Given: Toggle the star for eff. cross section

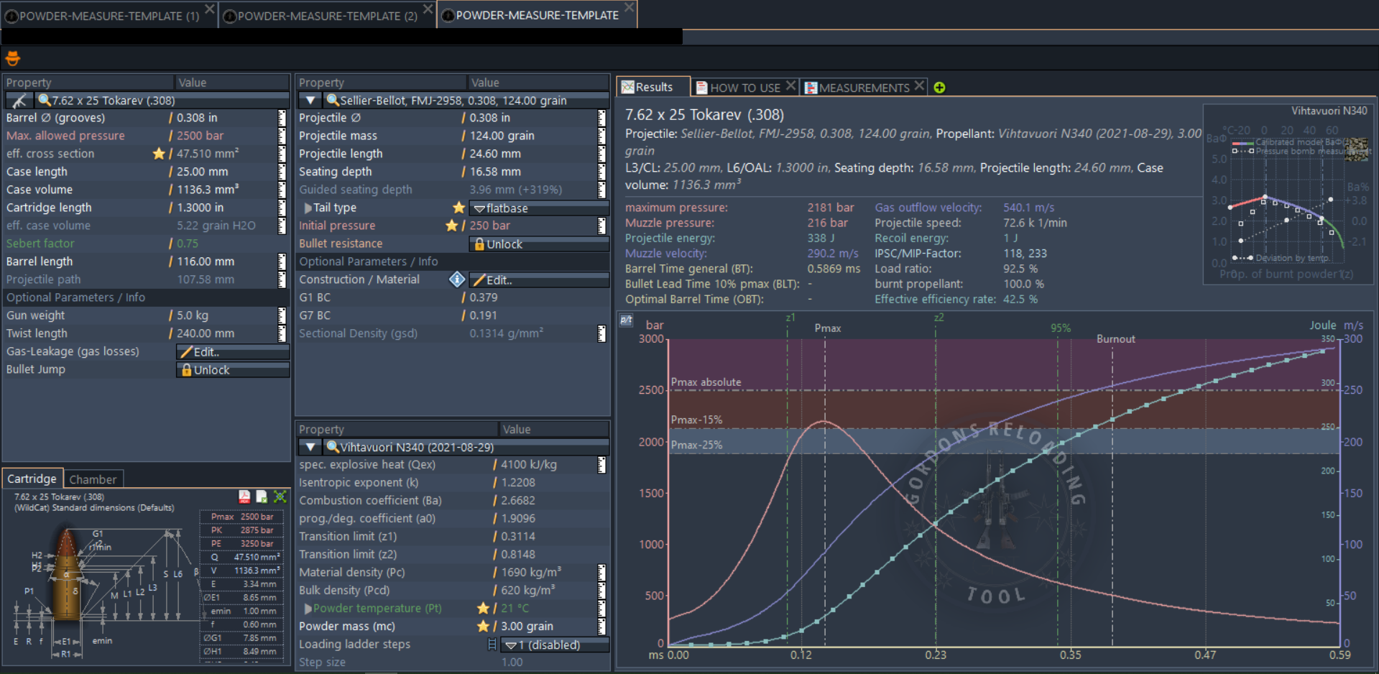Looking at the screenshot, I should (x=159, y=154).
